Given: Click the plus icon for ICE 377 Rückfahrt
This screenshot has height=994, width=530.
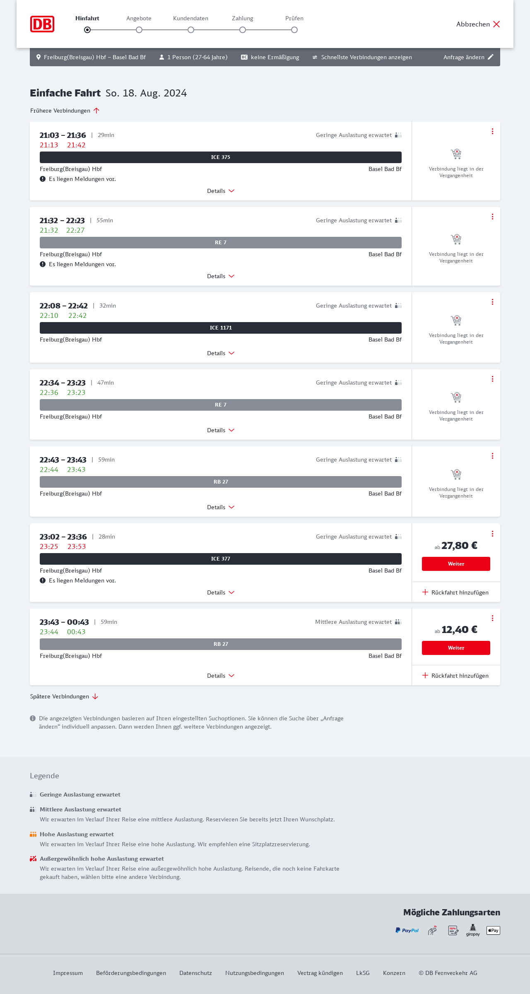Looking at the screenshot, I should (425, 592).
